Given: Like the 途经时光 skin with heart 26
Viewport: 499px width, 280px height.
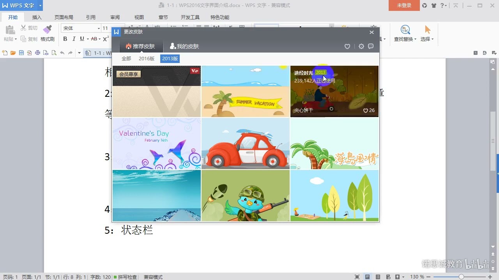Looking at the screenshot, I should coord(366,110).
